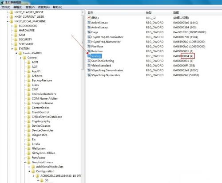The width and height of the screenshot is (222, 183).
Task: Click the HSyncFreq.Numerator value icon
Action: click(89, 42)
